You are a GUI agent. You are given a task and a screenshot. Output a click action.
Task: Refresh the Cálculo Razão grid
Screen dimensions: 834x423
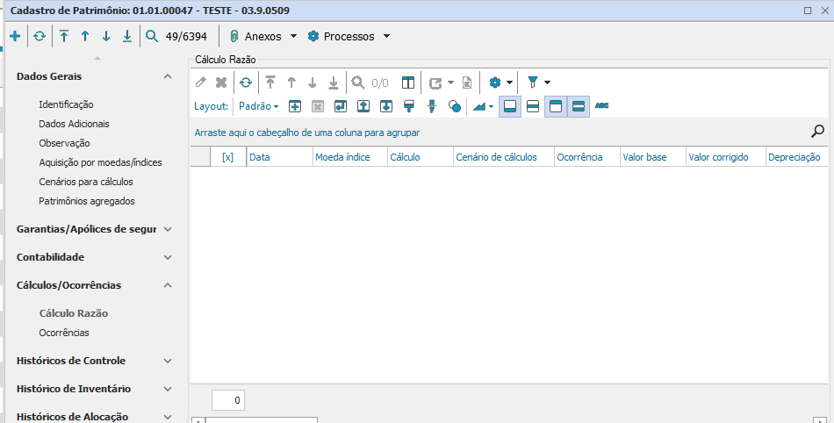tap(246, 82)
